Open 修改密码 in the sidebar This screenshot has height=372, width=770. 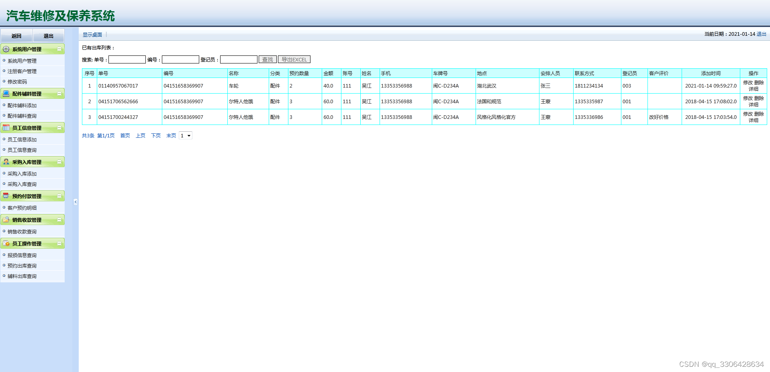[x=17, y=82]
